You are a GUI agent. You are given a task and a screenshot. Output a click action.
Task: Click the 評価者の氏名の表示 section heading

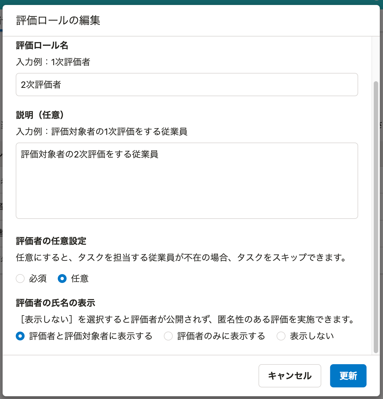pos(56,303)
